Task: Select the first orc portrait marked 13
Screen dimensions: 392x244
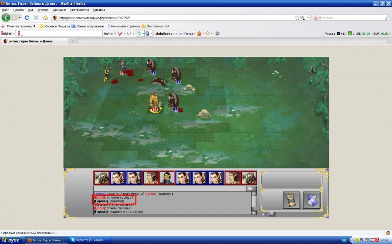Action: (x=101, y=178)
